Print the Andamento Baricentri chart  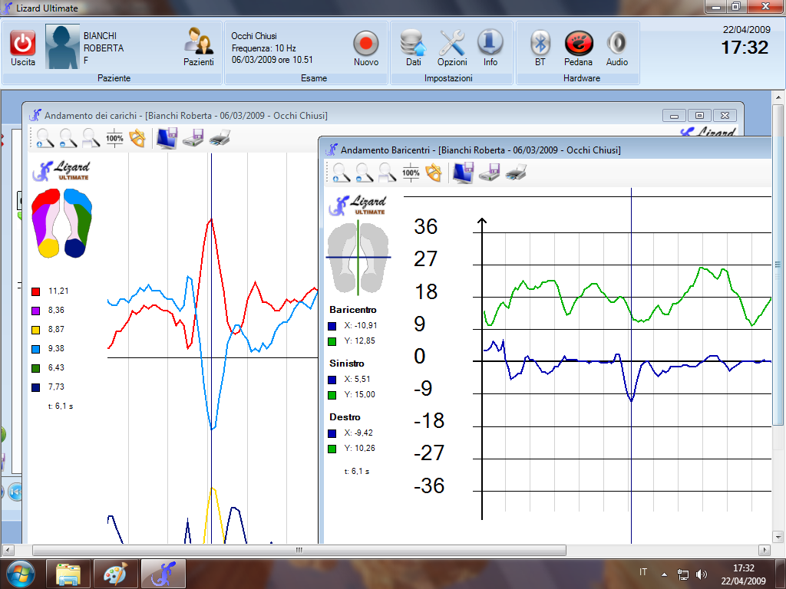tap(516, 173)
